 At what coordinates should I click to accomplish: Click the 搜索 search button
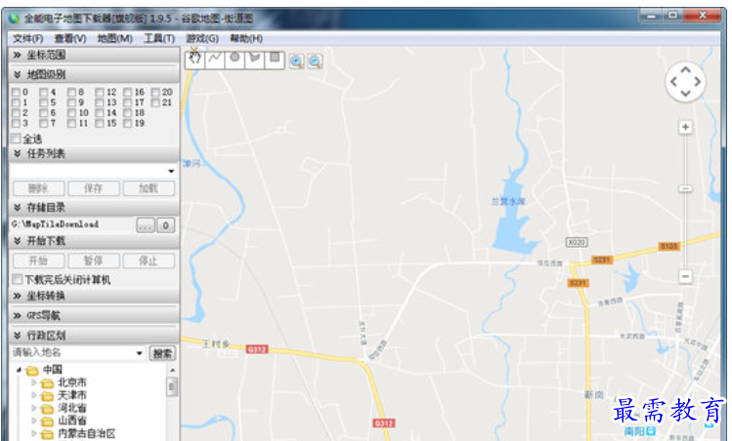coord(162,353)
